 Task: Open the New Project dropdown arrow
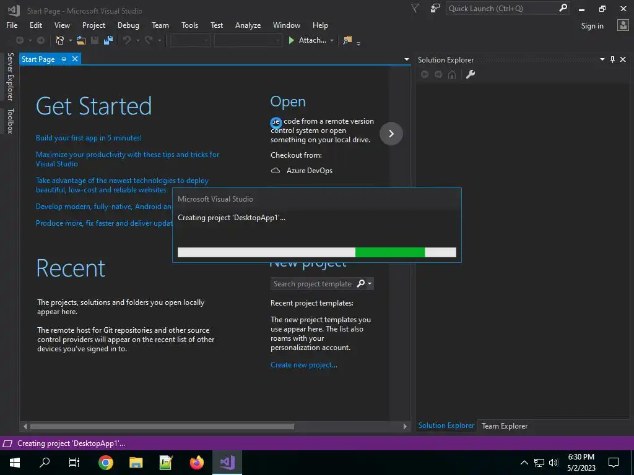71,40
